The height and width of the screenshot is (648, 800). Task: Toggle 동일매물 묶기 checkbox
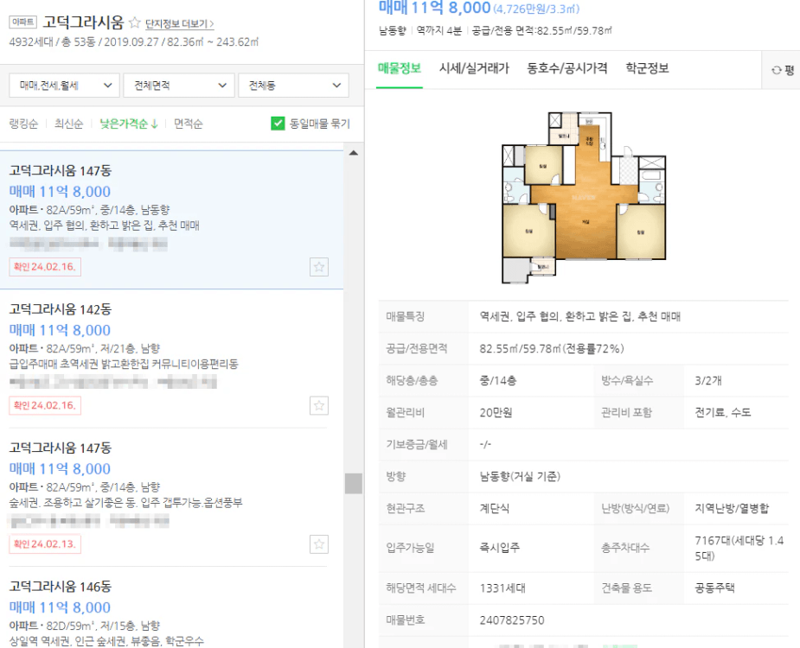click(x=278, y=124)
